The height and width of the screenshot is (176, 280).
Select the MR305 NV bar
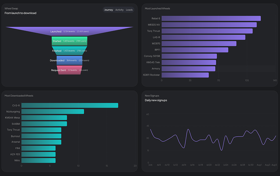click(x=209, y=25)
